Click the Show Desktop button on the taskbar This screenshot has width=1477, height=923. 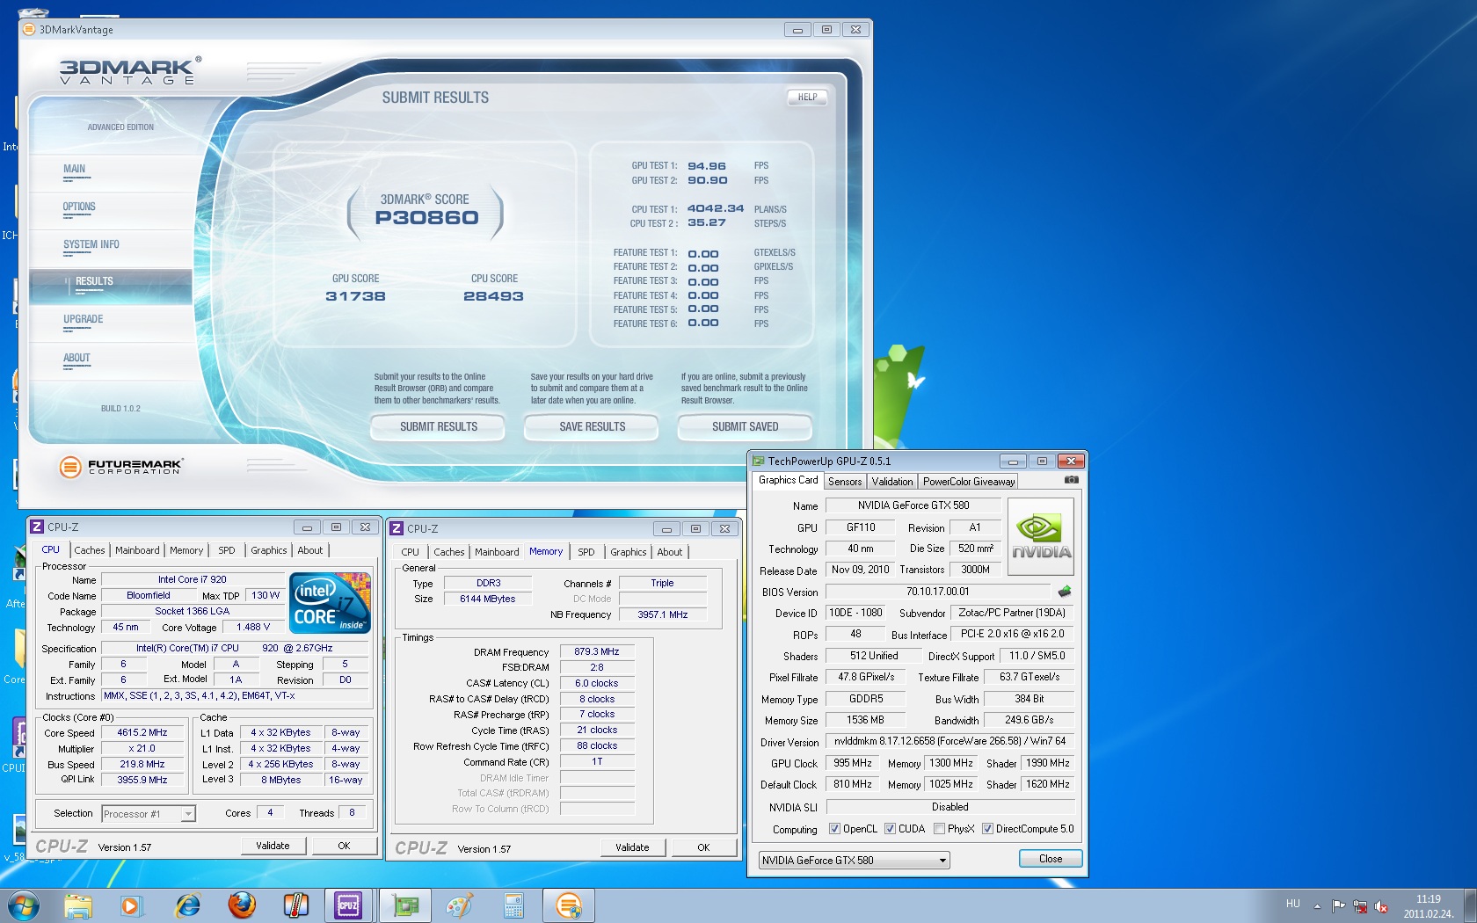(1471, 905)
